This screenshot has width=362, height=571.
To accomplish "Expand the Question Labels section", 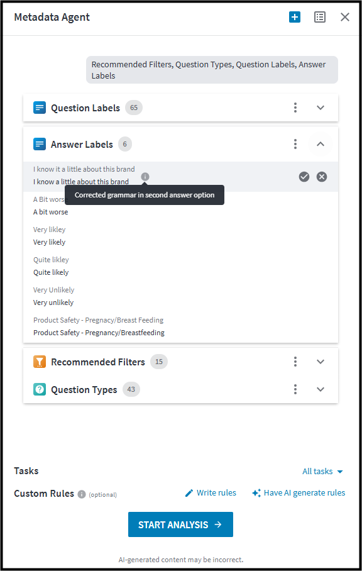I will [x=320, y=108].
